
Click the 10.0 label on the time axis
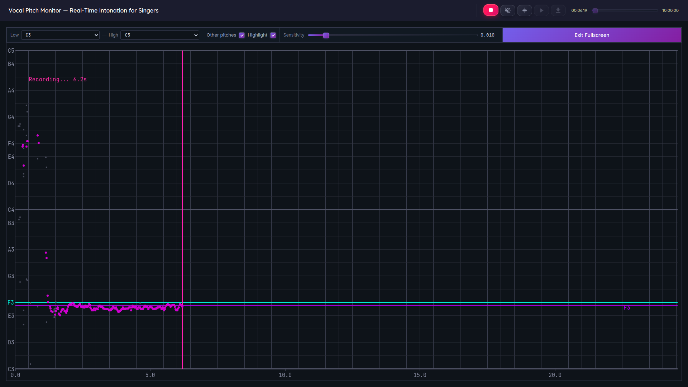coord(285,375)
